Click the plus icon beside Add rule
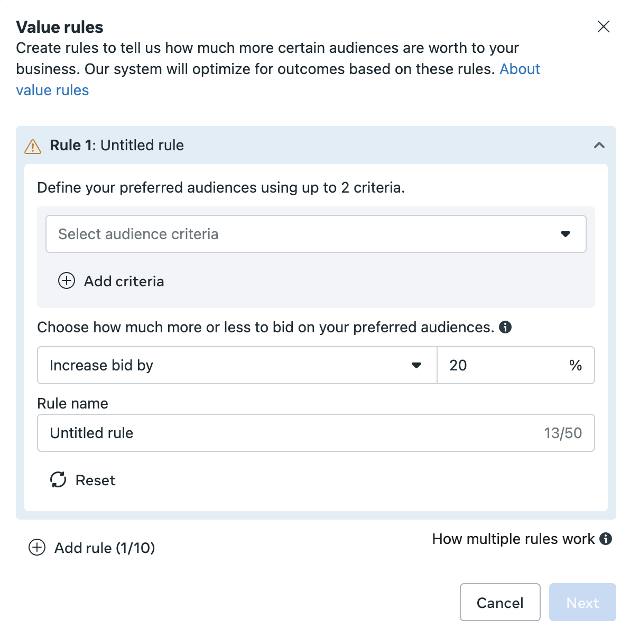Screen dimensions: 630x635 pos(37,547)
